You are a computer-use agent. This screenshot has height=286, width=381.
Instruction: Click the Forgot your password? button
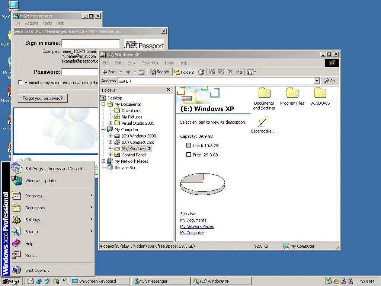click(x=42, y=98)
